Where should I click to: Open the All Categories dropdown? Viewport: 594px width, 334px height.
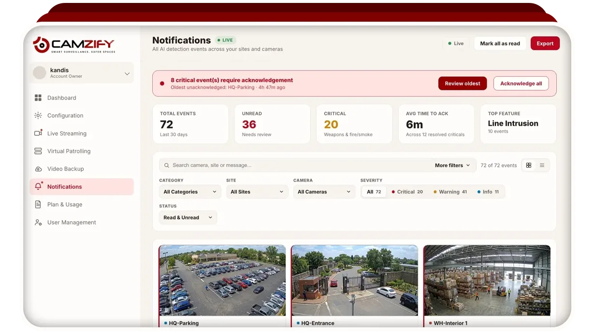pos(190,192)
